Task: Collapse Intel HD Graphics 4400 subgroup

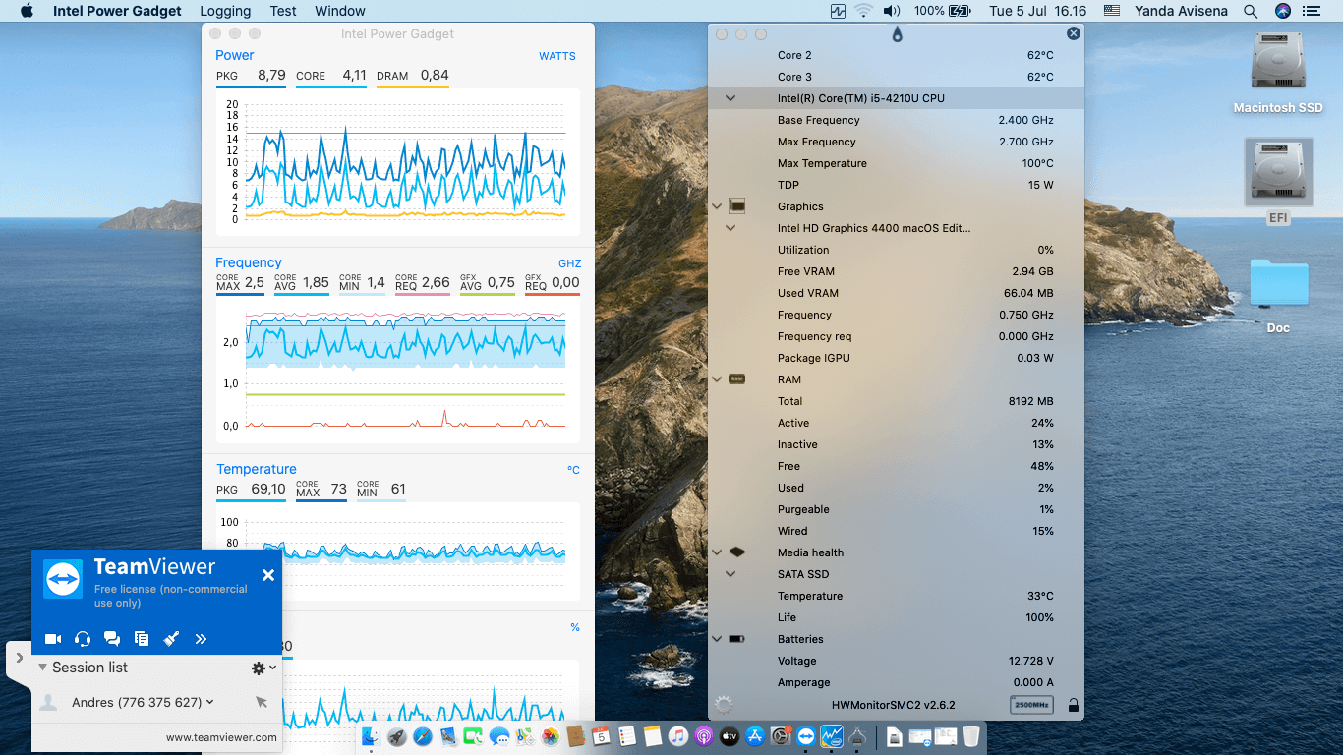Action: click(730, 228)
